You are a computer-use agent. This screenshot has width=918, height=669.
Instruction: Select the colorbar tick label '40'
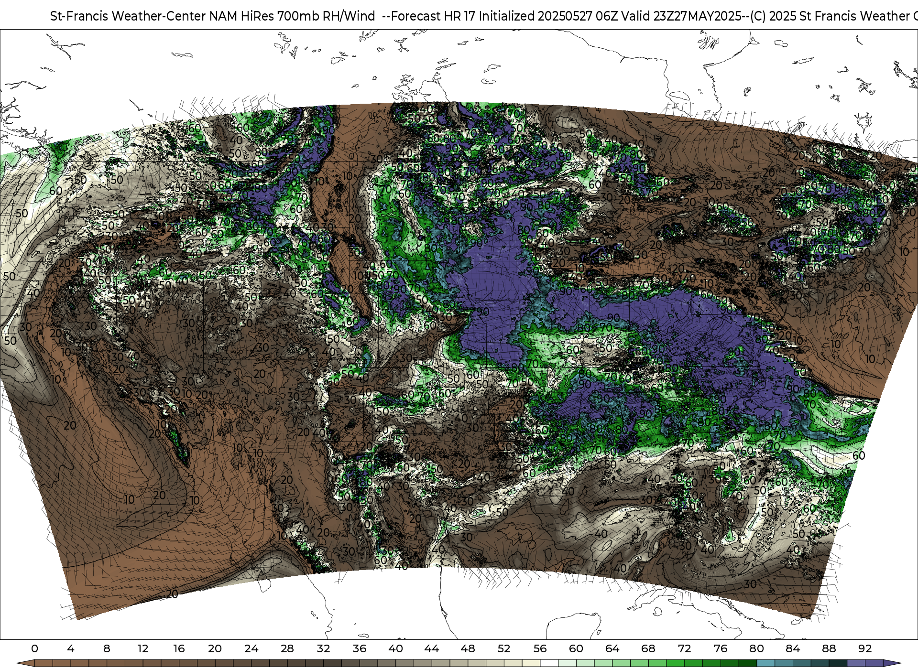[x=395, y=648]
